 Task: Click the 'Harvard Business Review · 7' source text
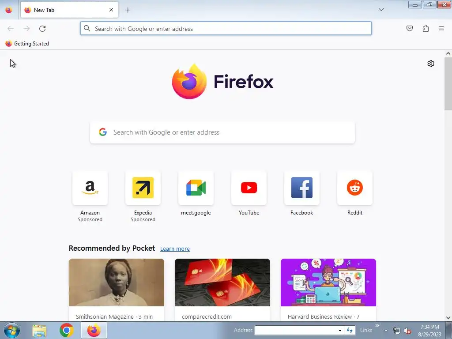click(324, 316)
